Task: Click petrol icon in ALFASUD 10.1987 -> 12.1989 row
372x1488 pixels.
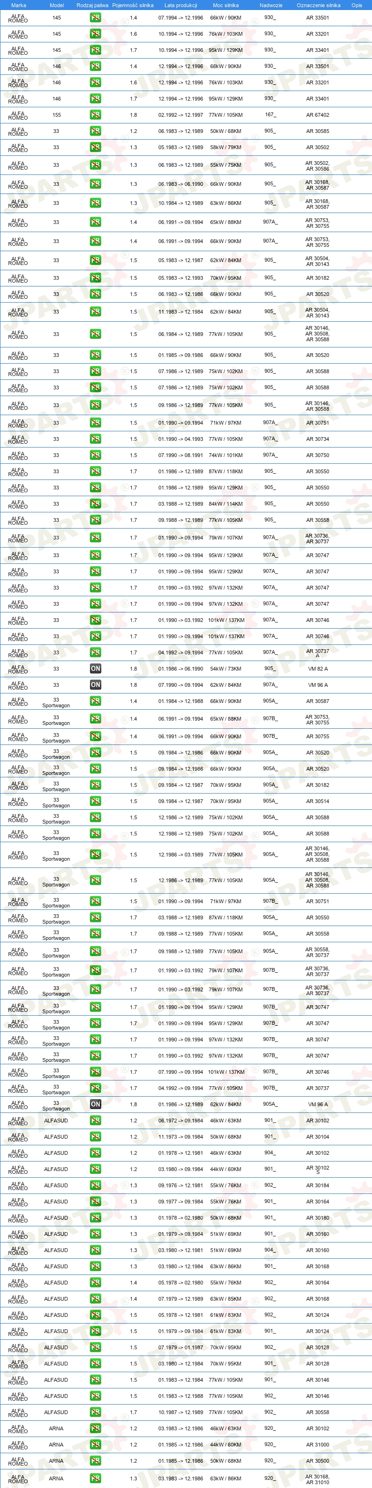Action: 95,1412
